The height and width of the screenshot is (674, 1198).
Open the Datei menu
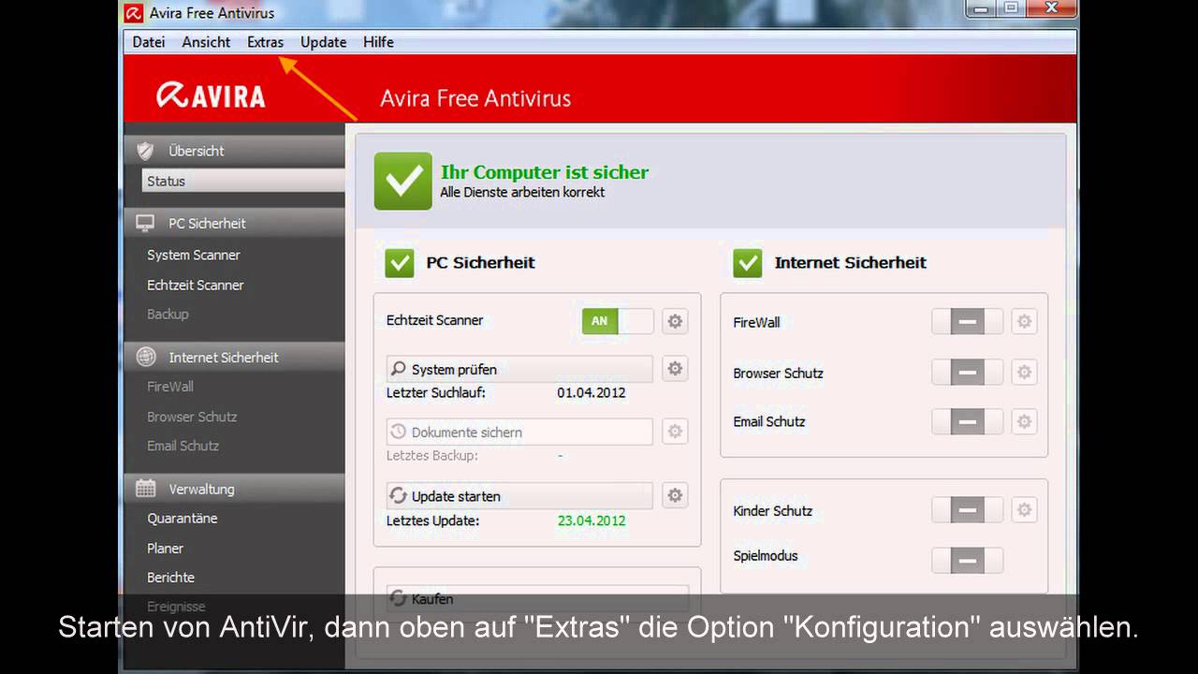point(149,42)
